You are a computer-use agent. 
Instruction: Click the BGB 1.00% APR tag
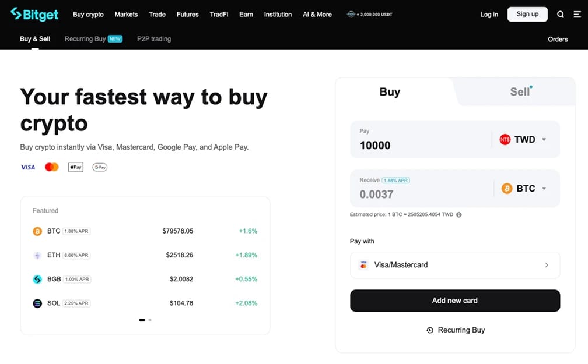coord(77,280)
